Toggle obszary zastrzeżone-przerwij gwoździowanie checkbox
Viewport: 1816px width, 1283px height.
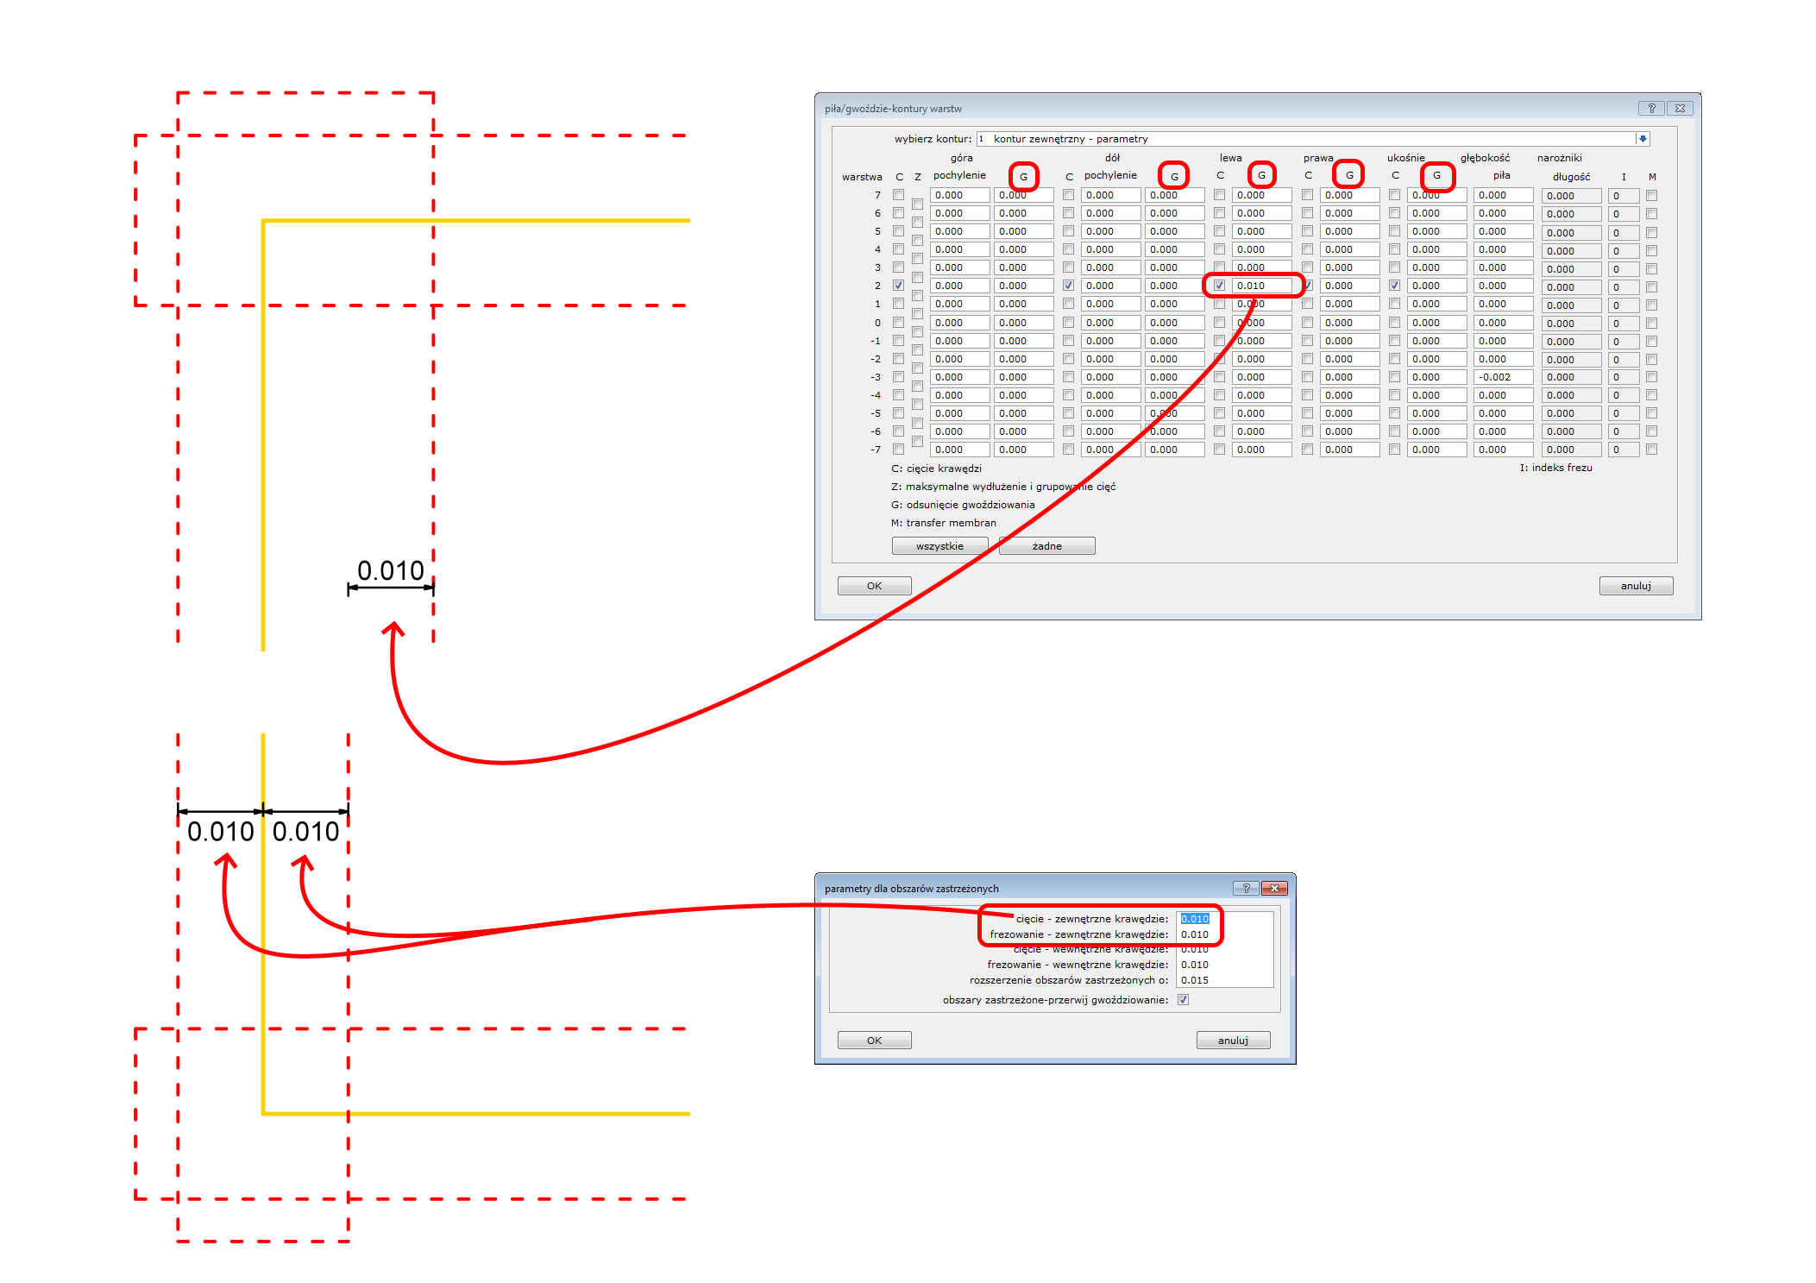coord(1184,999)
